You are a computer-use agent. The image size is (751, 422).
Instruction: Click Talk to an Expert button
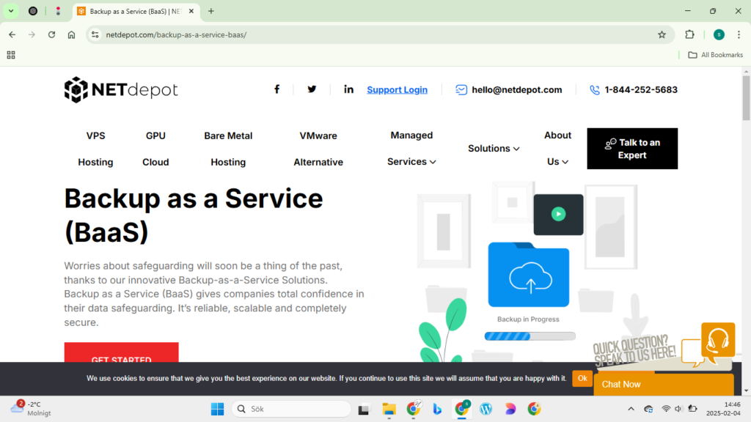pyautogui.click(x=632, y=148)
